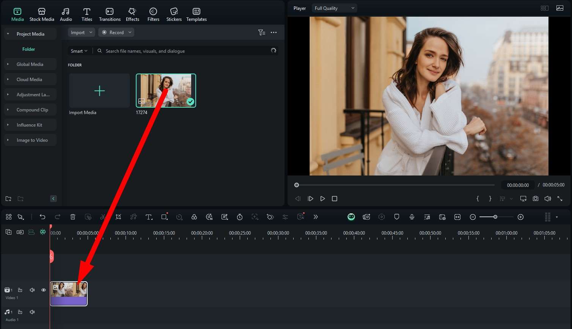Open the Stickers panel
The image size is (572, 329).
coord(174,14)
